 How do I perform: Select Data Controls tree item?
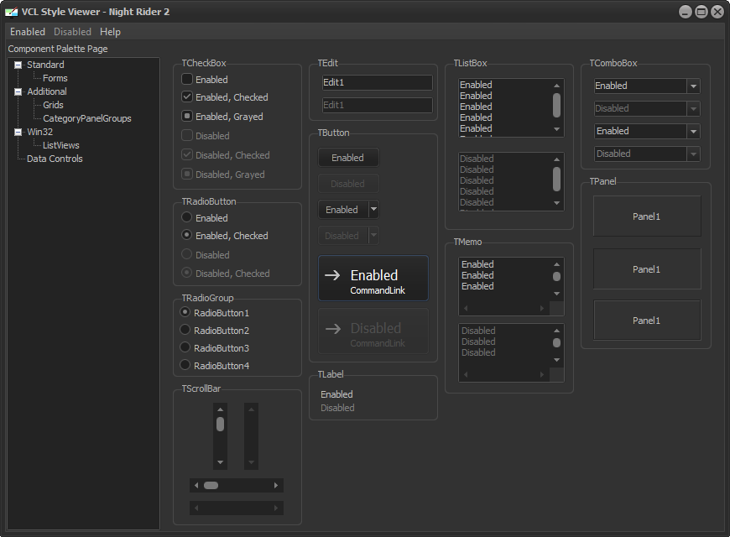pyautogui.click(x=55, y=159)
